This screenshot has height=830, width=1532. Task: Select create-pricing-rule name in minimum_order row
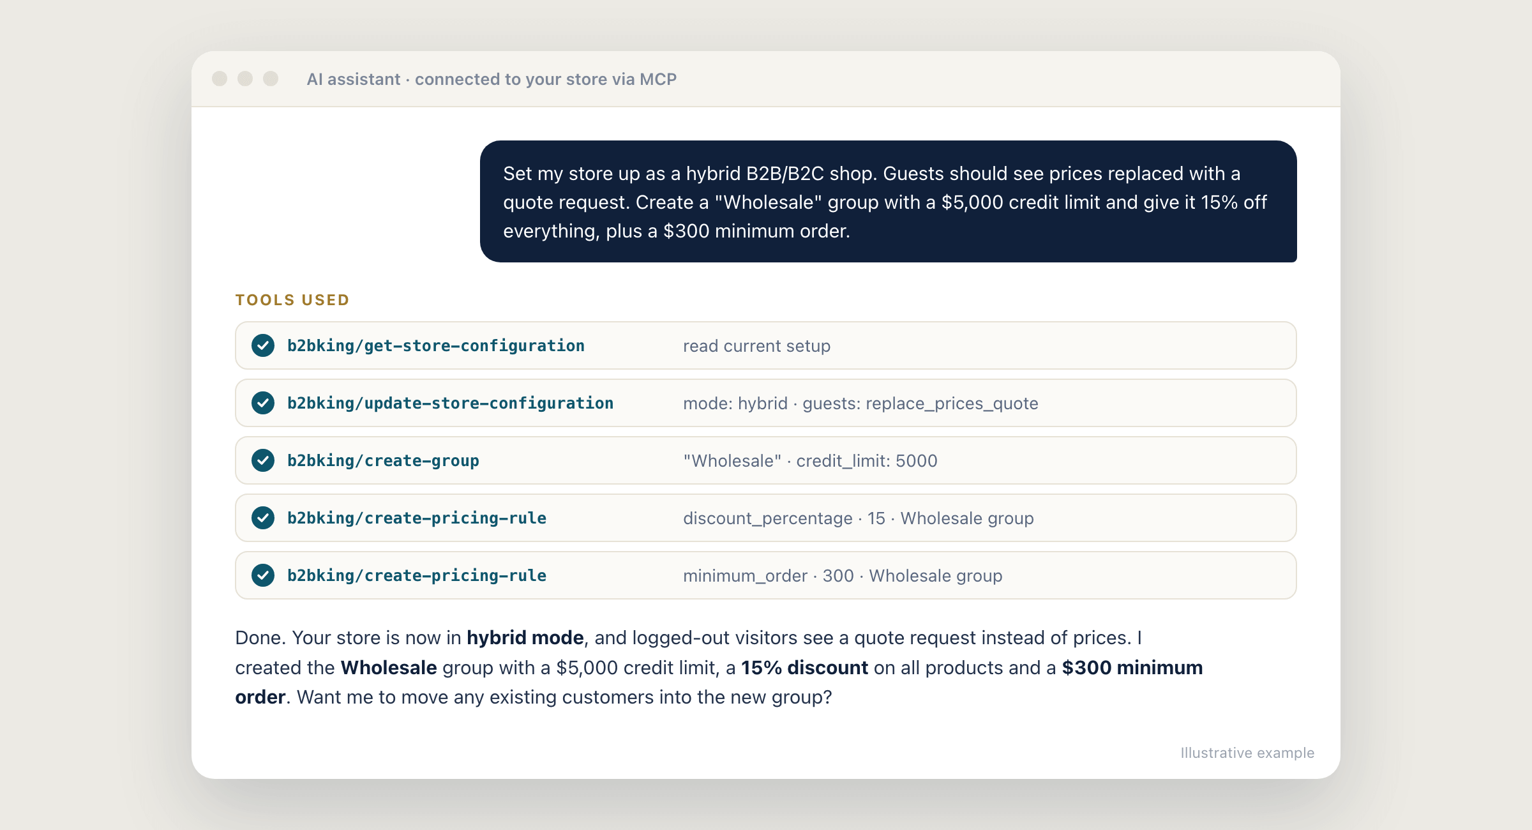click(417, 575)
